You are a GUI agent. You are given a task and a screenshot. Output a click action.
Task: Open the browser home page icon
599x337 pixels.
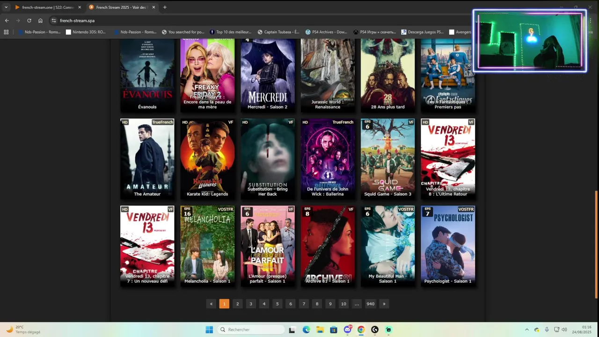coord(40,21)
